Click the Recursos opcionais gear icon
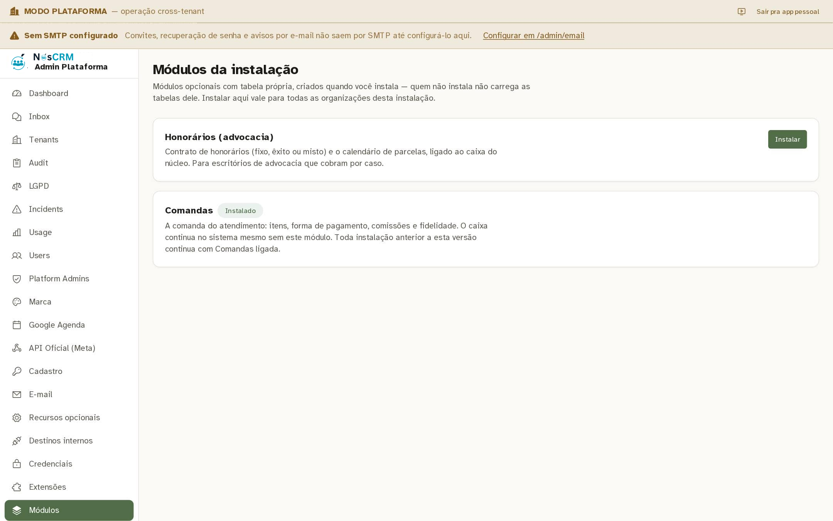833x521 pixels. click(17, 418)
